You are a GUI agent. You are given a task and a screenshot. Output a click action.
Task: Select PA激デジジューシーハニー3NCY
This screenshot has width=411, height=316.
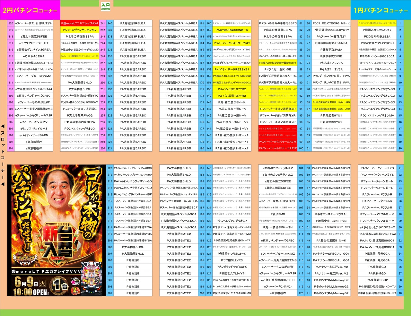[232, 63]
